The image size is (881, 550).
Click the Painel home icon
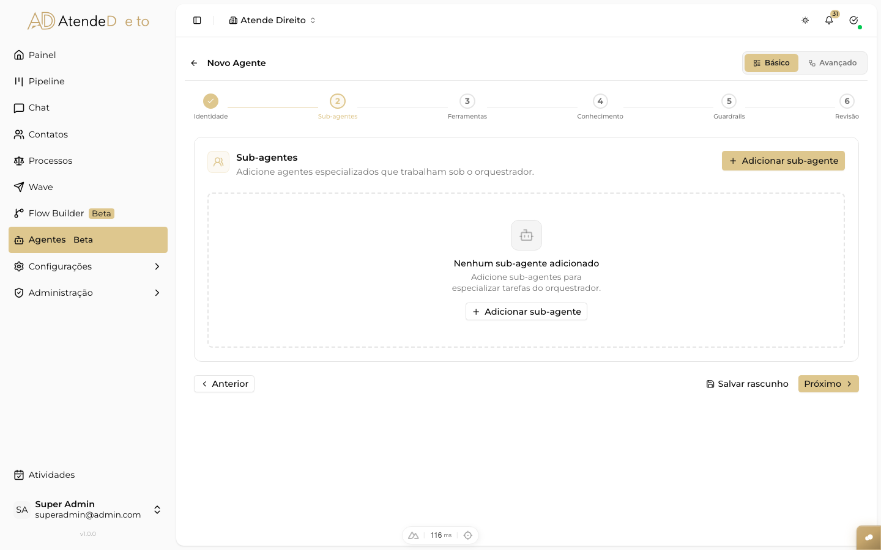tap(19, 55)
